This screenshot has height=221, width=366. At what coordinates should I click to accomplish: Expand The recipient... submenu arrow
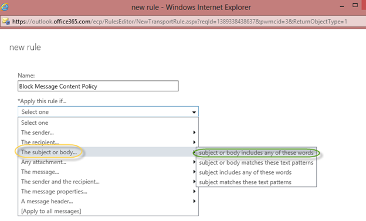pos(194,142)
